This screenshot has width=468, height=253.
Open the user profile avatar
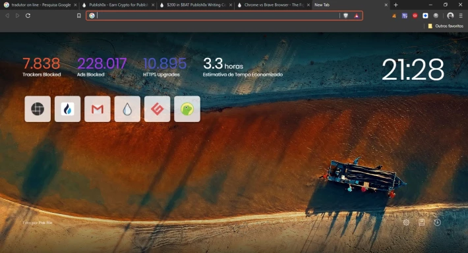click(x=450, y=16)
